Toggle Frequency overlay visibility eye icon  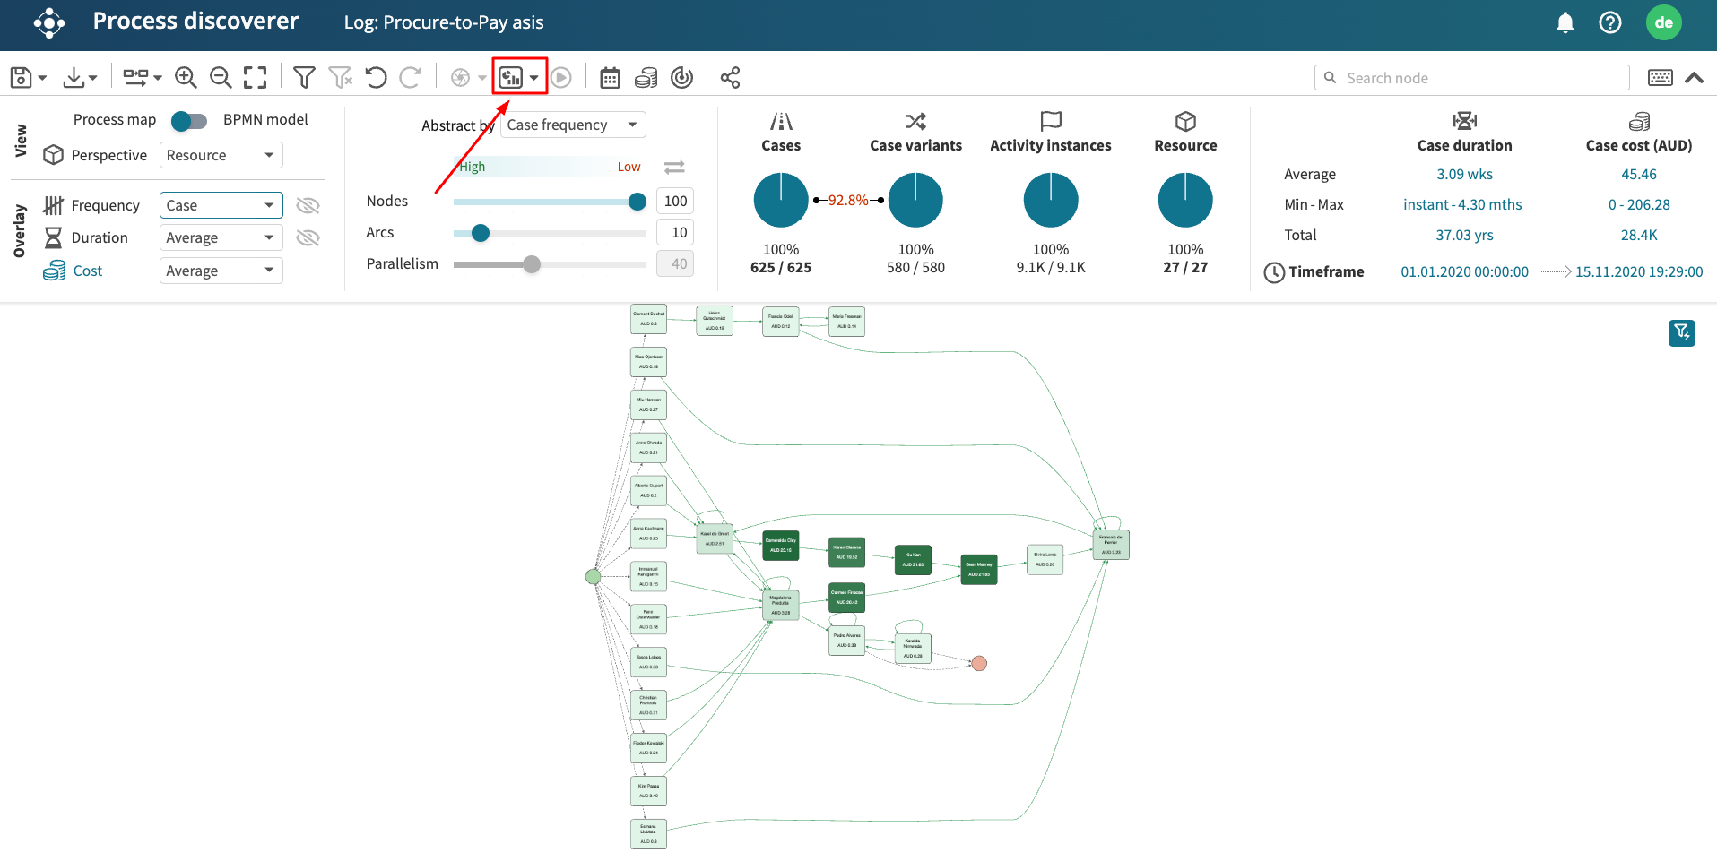(x=308, y=206)
